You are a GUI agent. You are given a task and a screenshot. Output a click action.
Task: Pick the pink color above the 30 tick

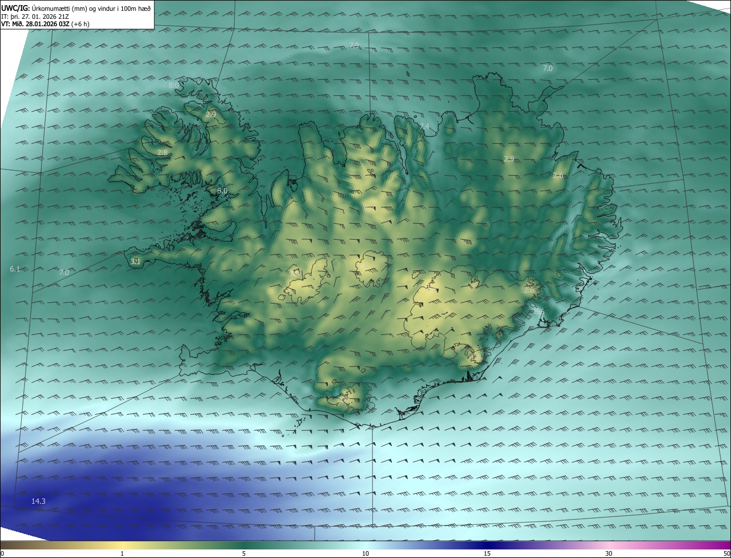pos(609,545)
